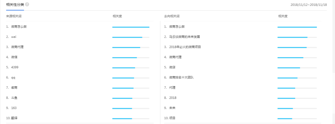Open destination keyword 马云谈微商的未来发展

coord(185,37)
